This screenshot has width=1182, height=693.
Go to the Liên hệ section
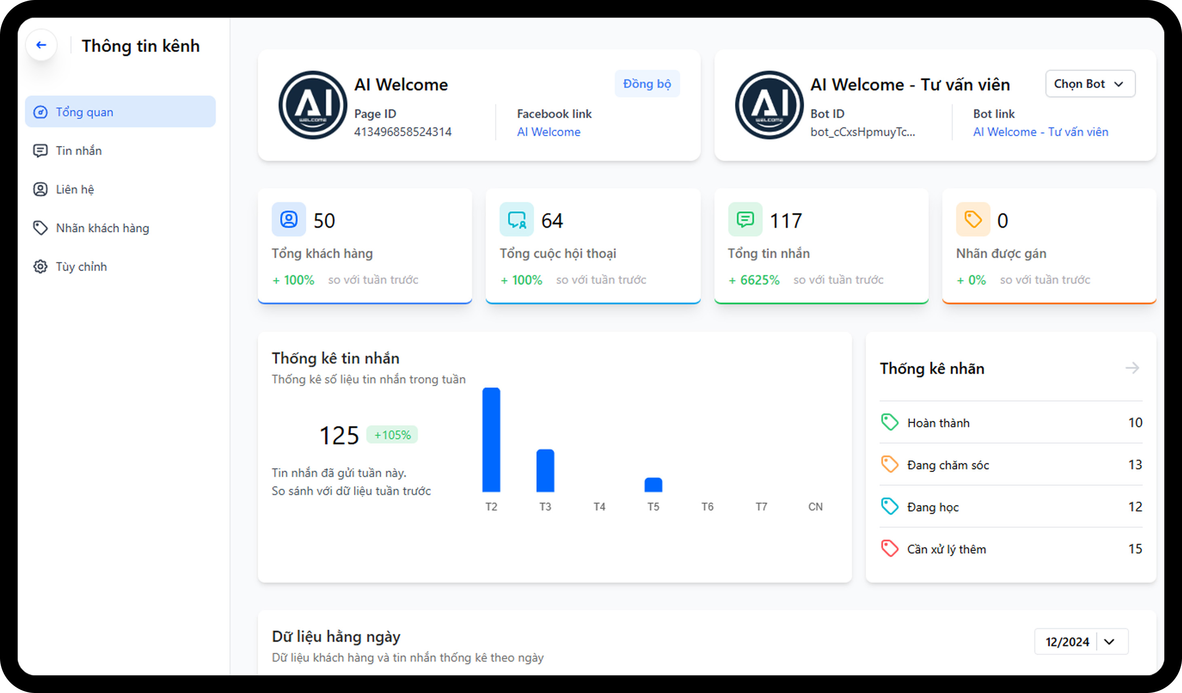pos(74,189)
